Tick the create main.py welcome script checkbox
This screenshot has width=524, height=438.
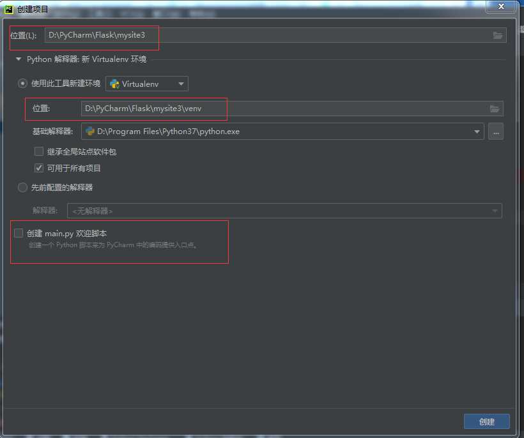coord(19,233)
